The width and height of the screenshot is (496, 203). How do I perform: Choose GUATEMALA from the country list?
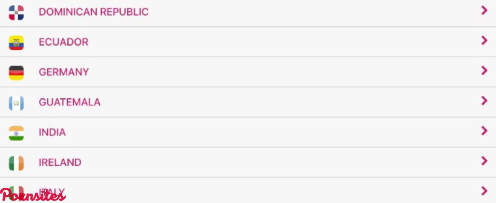pos(69,102)
